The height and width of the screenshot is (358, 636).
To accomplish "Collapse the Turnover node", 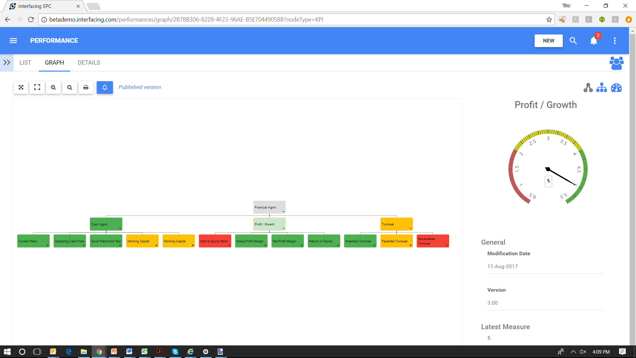I will point(410,228).
